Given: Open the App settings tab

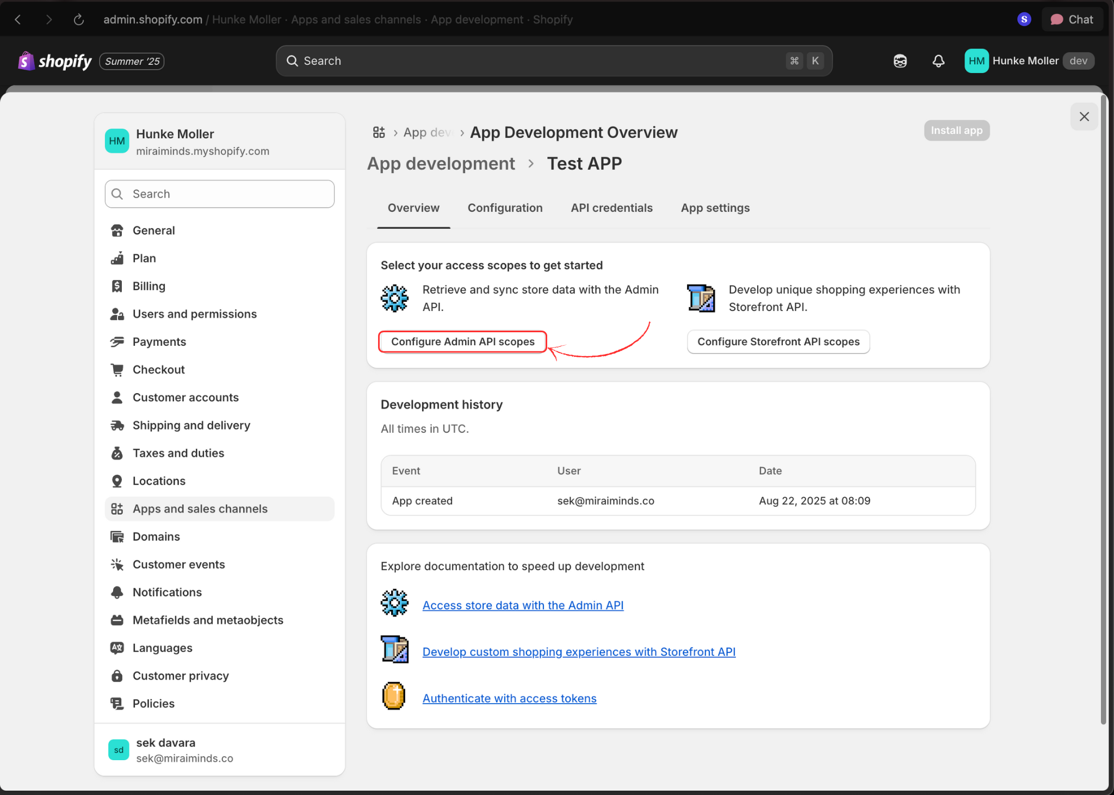Looking at the screenshot, I should click(x=715, y=208).
